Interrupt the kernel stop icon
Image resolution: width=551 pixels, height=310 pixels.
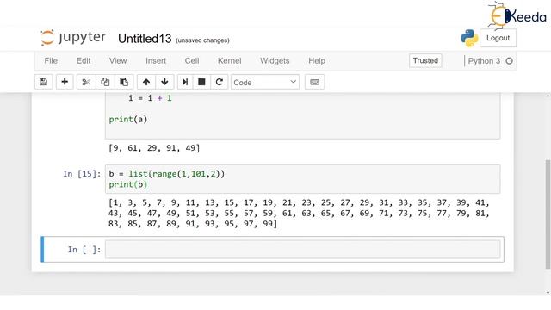[x=201, y=82]
